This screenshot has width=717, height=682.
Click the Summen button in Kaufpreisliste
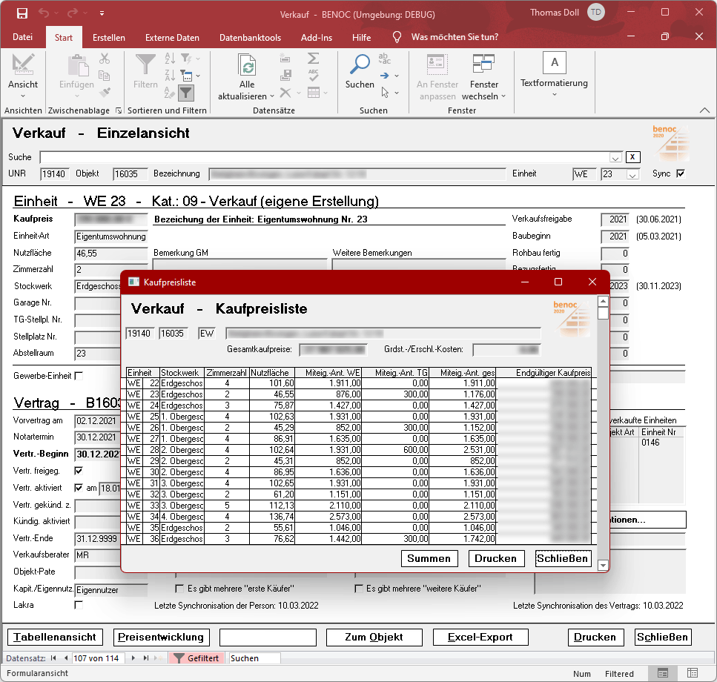[x=429, y=558]
